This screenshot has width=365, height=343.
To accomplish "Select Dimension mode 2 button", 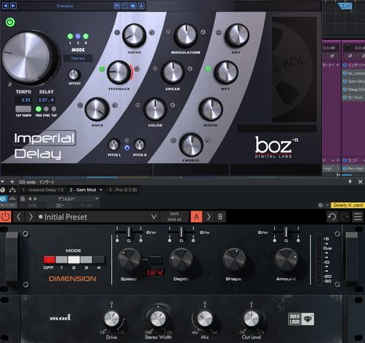I will [74, 260].
